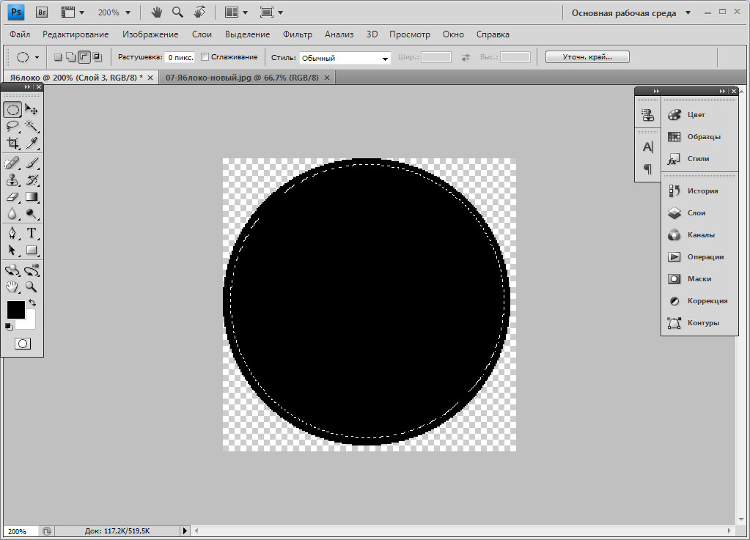Select the Rectangle shape tool
The image size is (750, 540).
click(x=32, y=250)
